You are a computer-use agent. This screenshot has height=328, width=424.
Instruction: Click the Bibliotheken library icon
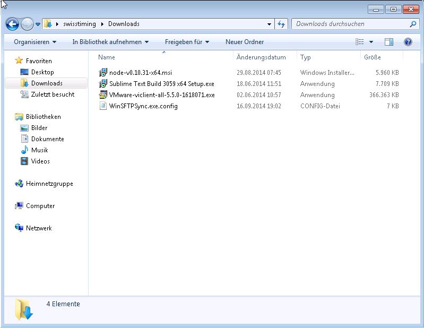click(19, 117)
